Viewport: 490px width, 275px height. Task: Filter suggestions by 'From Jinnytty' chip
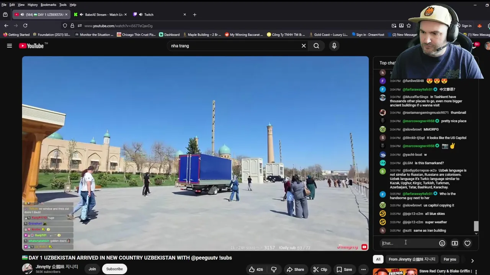tap(412, 259)
